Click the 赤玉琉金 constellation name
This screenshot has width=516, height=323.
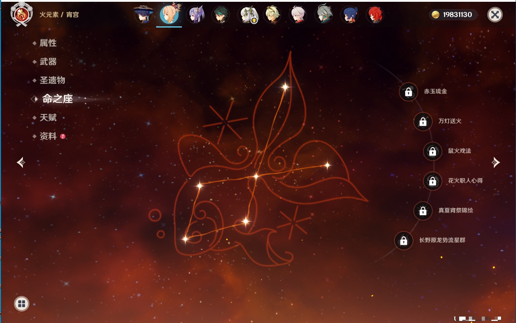(x=435, y=91)
